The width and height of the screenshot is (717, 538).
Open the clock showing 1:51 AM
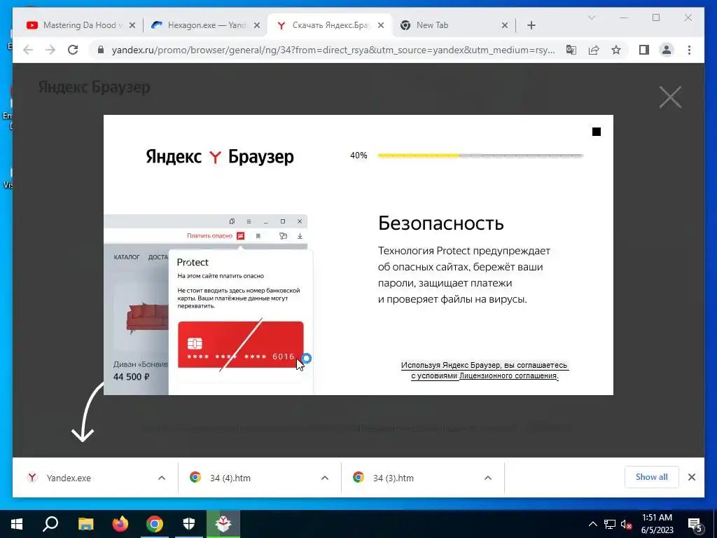click(x=657, y=524)
